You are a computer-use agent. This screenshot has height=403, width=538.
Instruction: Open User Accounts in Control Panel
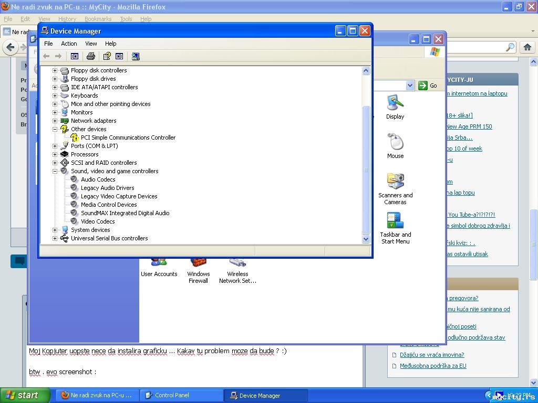(159, 268)
